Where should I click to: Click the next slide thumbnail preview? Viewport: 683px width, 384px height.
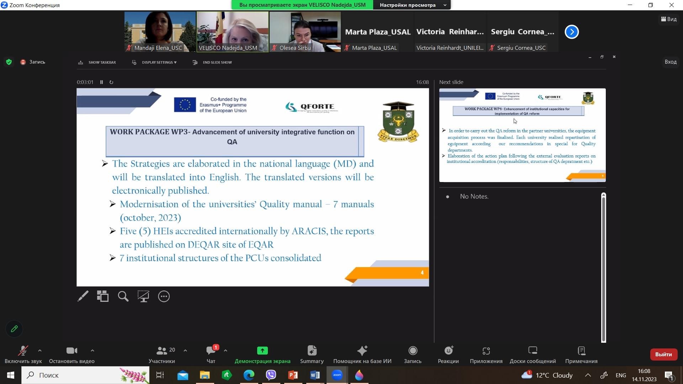click(522, 135)
